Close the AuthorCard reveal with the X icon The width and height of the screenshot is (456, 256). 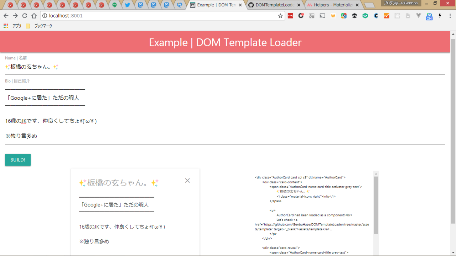[x=187, y=181]
